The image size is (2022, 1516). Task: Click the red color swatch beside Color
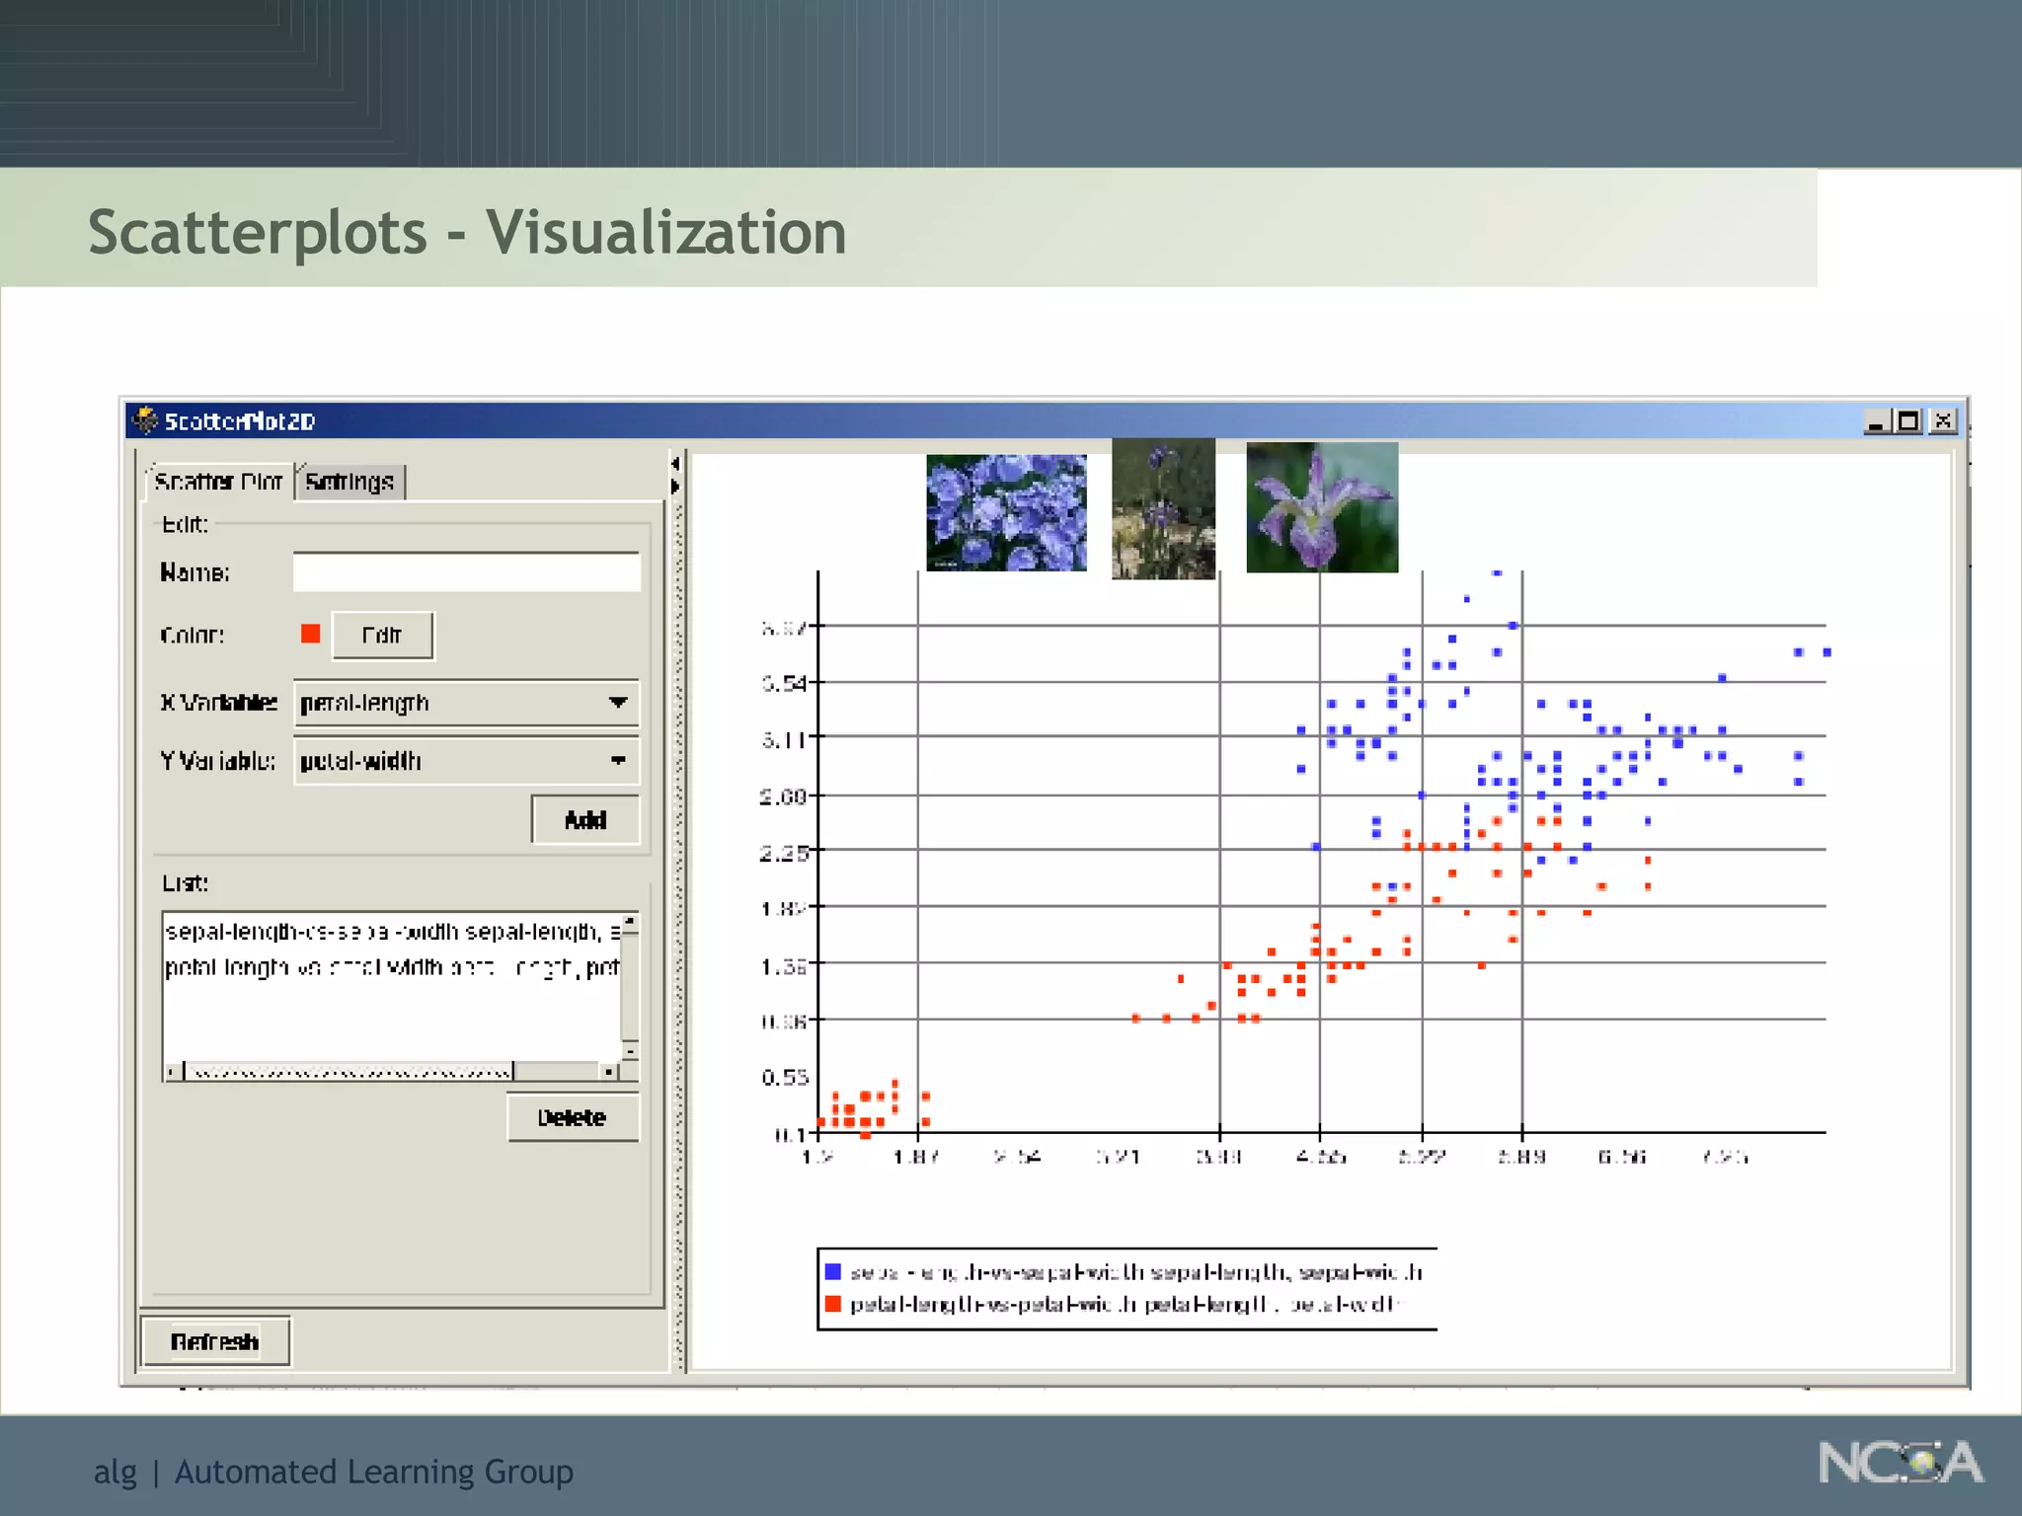coord(310,634)
